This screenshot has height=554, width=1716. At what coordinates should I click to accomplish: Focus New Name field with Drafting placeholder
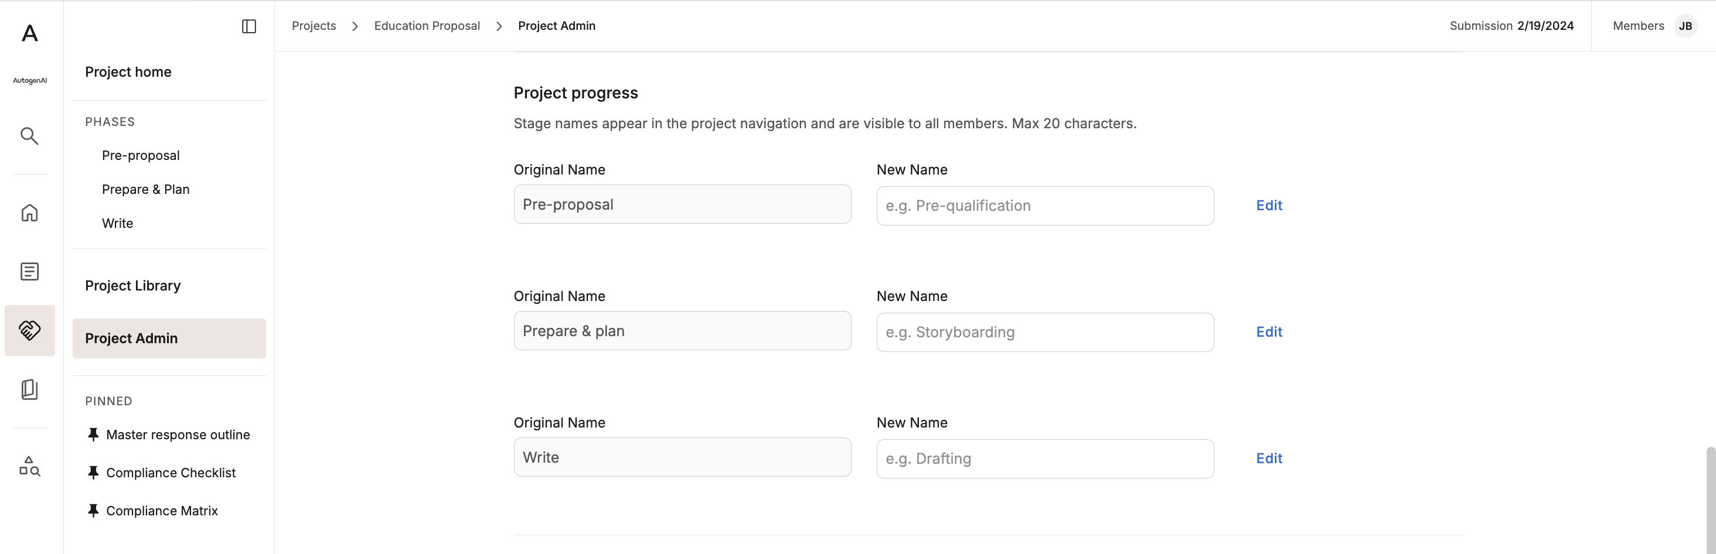pyautogui.click(x=1044, y=459)
